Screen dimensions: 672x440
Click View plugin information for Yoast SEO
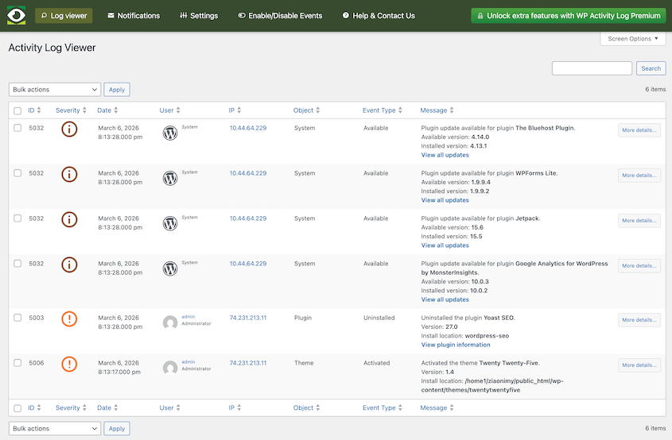click(x=456, y=345)
